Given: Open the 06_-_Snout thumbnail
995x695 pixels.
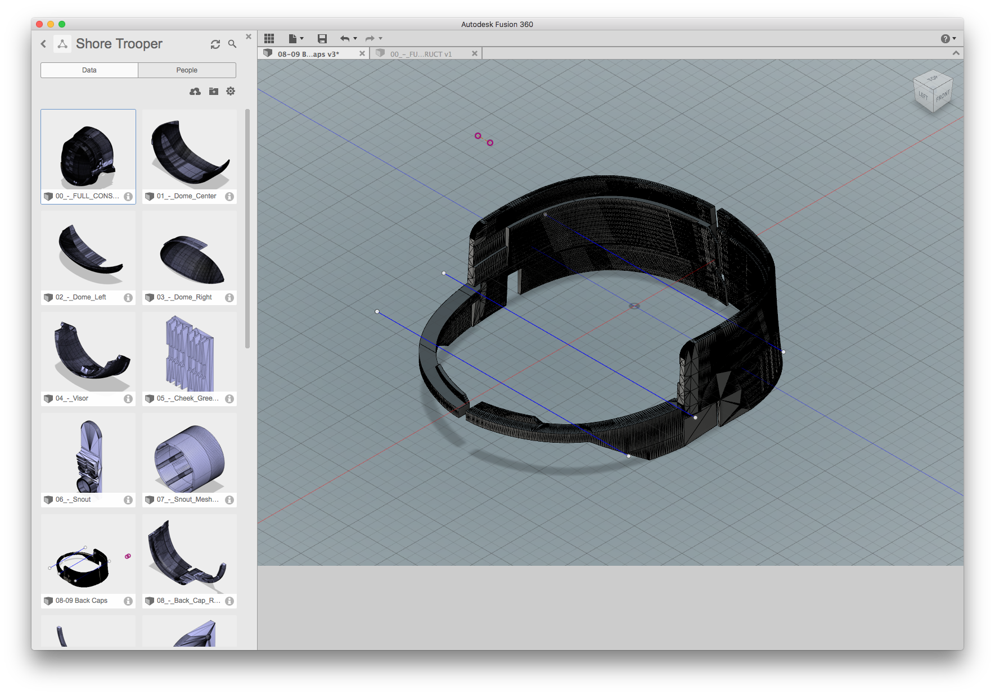Looking at the screenshot, I should 88,453.
